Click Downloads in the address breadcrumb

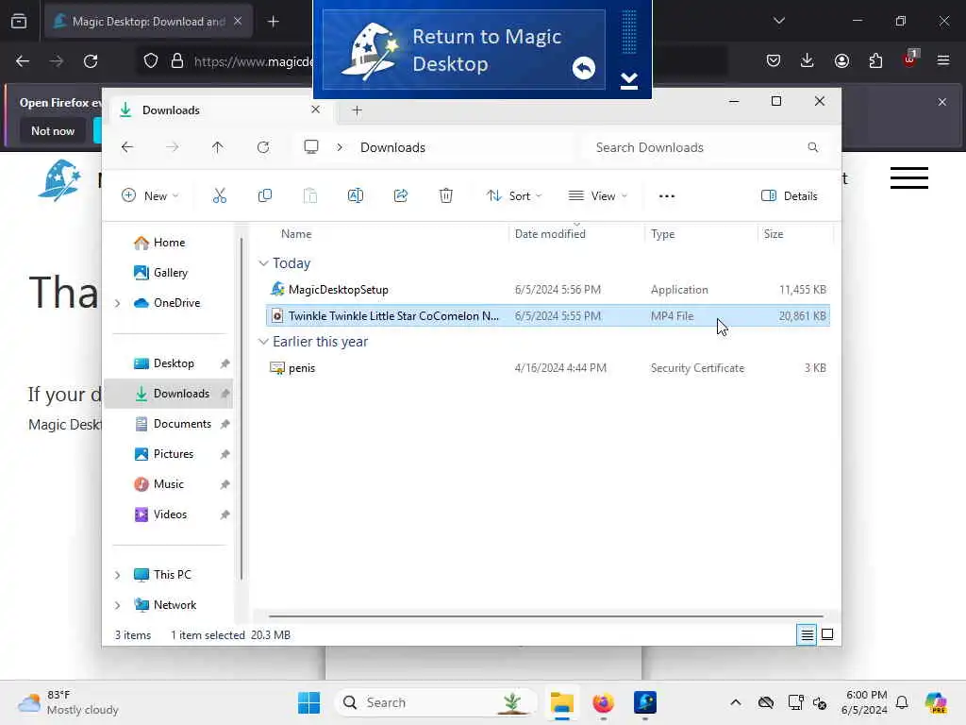392,147
